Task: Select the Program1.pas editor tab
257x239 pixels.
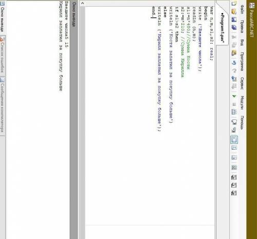Action: tap(222, 27)
